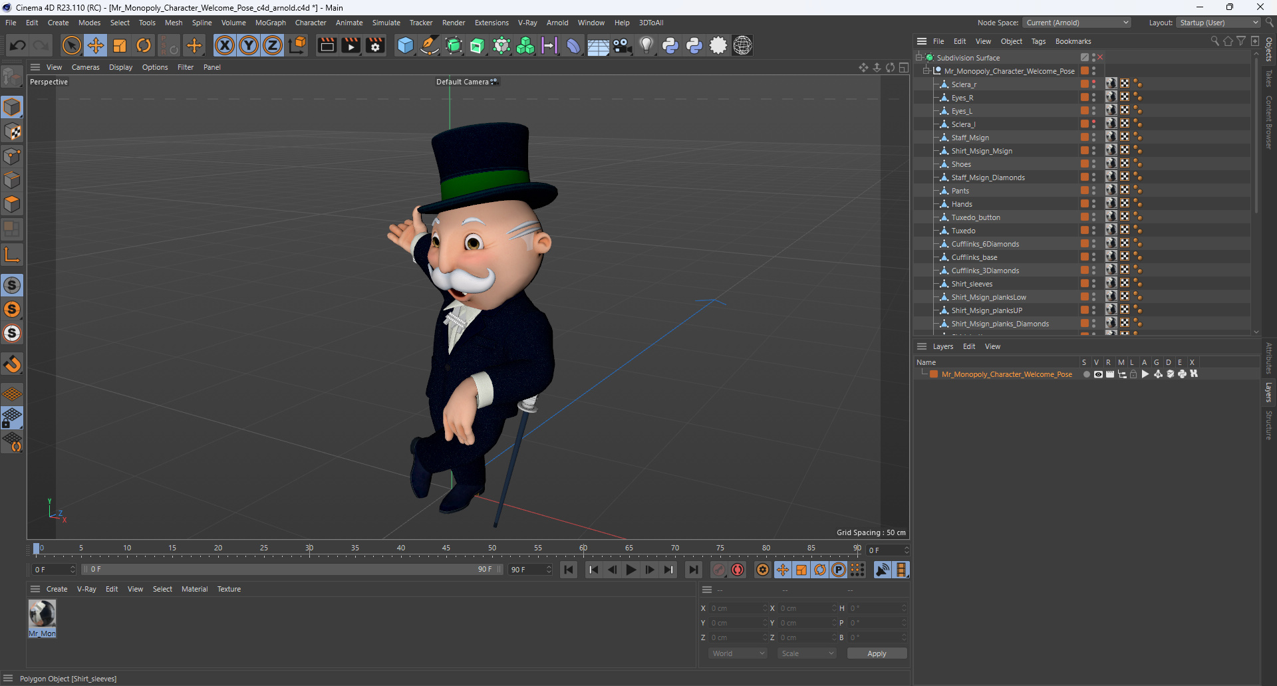
Task: Click Pants object layer color swatch
Action: click(x=1084, y=191)
